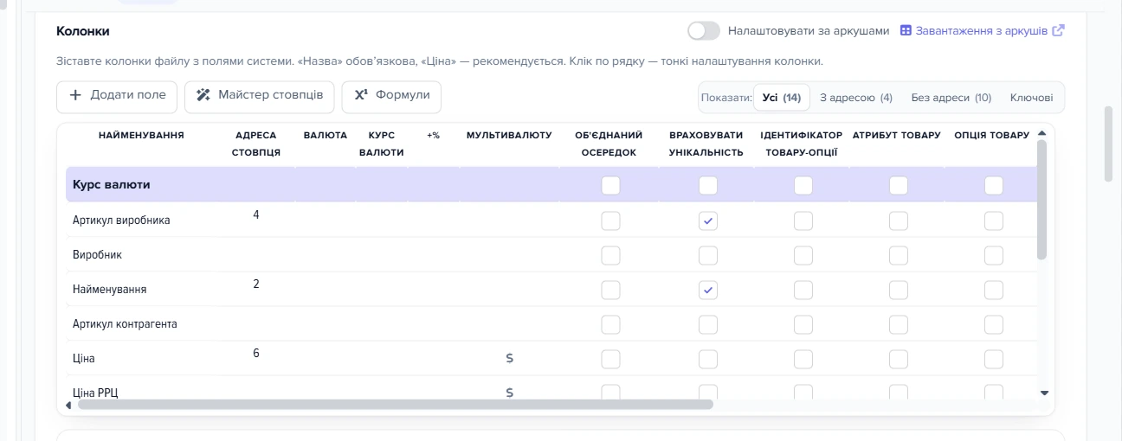
Task: Check Об'єднаний осередок for Виробник
Action: 610,255
